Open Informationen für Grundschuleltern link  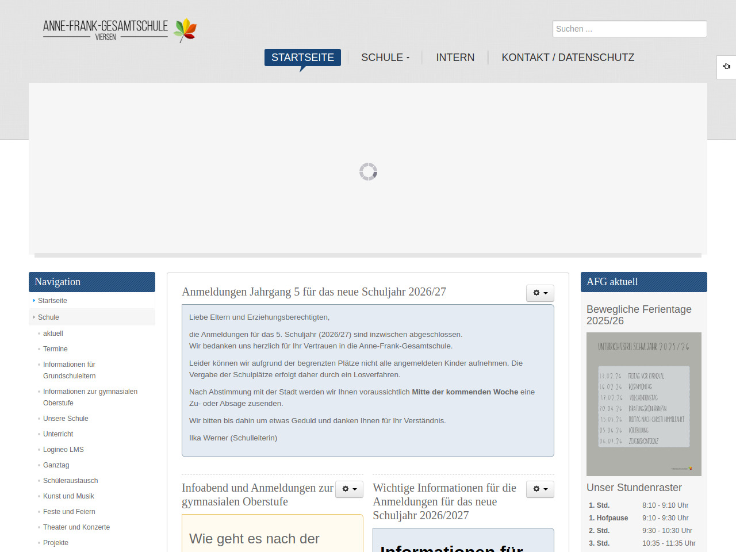coord(69,370)
